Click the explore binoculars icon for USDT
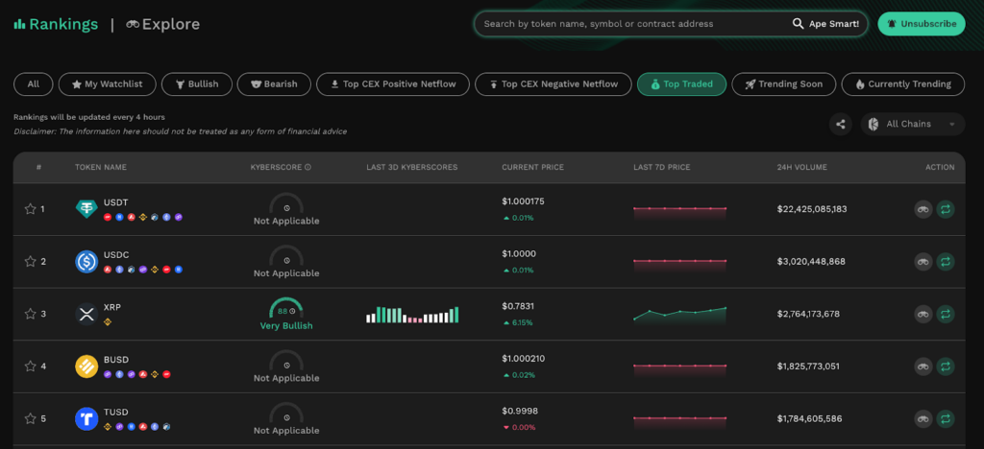The width and height of the screenshot is (984, 449). [x=923, y=209]
